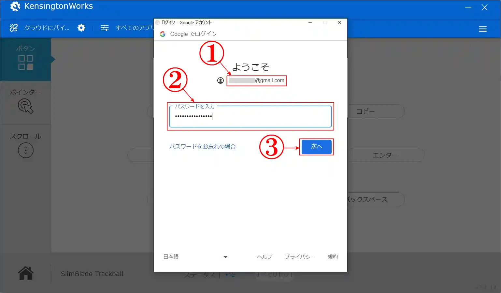Click the エンター button in KensingtonWorks
Image resolution: width=501 pixels, height=293 pixels.
click(x=386, y=155)
